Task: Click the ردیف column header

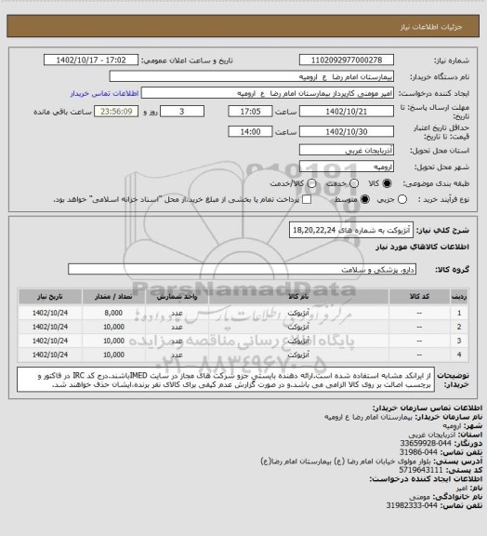Action: pyautogui.click(x=459, y=296)
